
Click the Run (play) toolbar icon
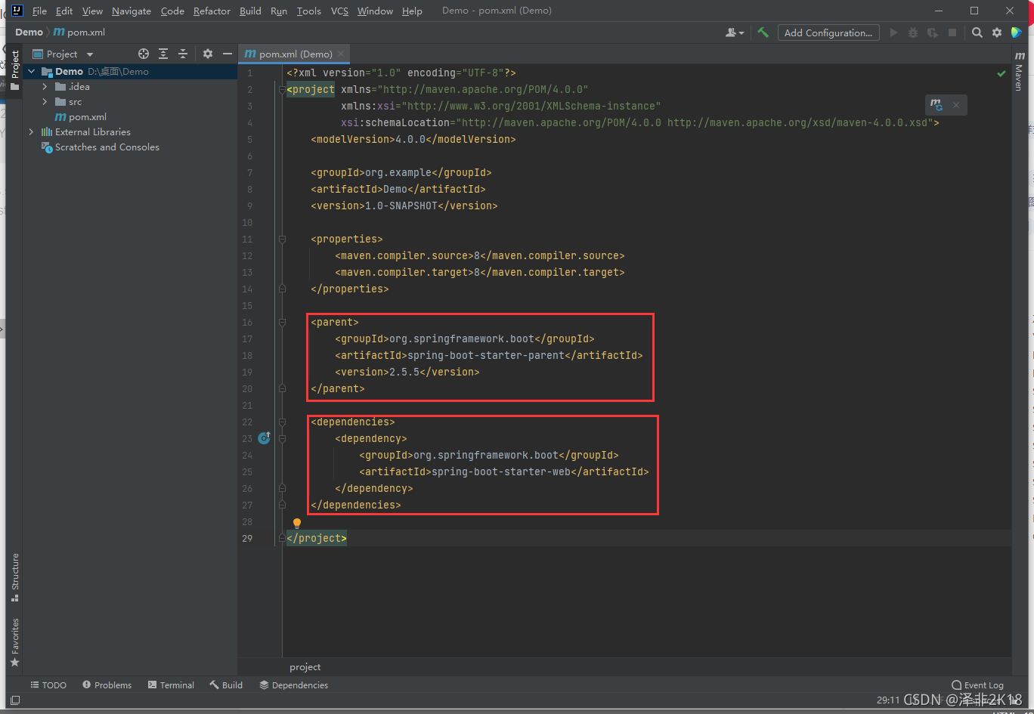coord(894,32)
